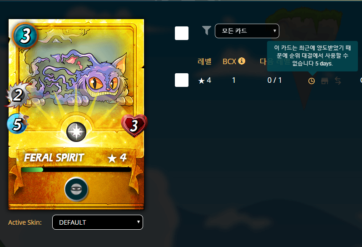Click the 레벨 column header
This screenshot has width=362, height=247.
pyautogui.click(x=204, y=61)
